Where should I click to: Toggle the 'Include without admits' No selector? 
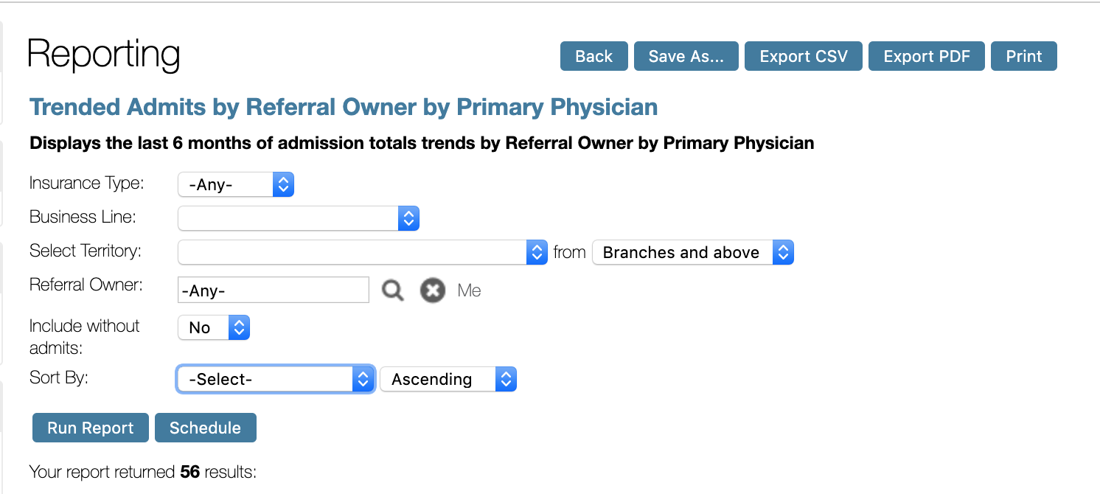[214, 327]
